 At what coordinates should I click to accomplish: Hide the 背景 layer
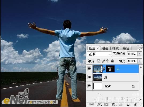(89, 86)
